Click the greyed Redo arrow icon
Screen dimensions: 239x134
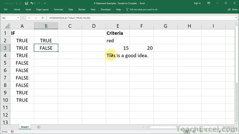click(x=38, y=3)
